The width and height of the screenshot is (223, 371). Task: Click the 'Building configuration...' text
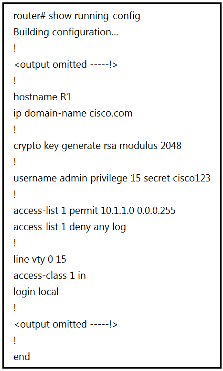click(x=66, y=32)
